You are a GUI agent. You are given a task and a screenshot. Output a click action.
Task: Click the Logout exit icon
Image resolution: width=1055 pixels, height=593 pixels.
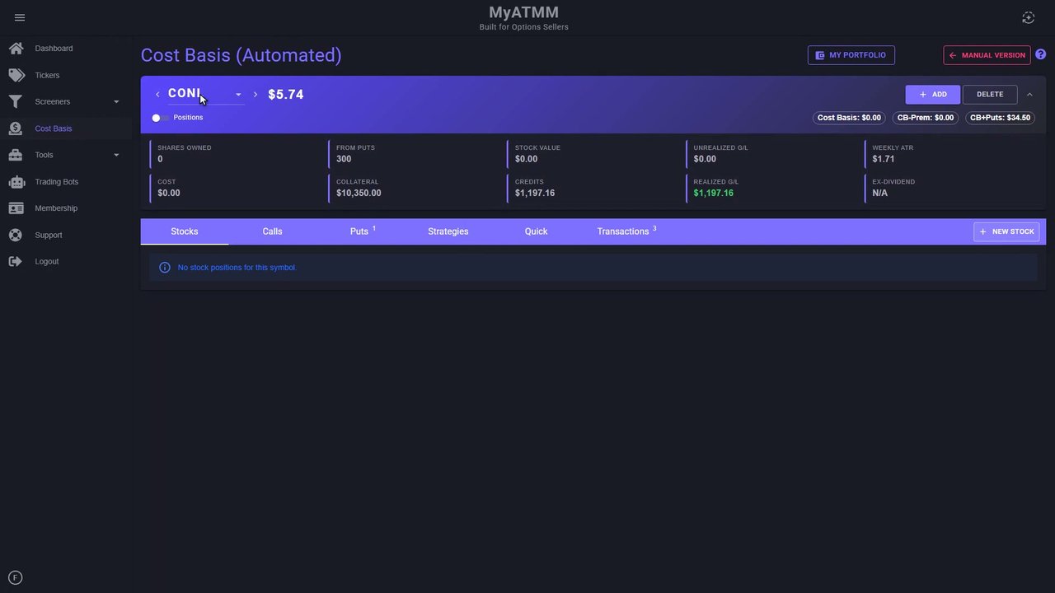(16, 261)
